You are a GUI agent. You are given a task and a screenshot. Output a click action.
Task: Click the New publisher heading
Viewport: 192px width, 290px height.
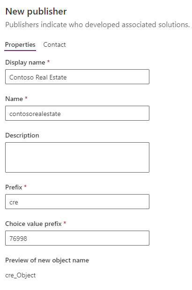[x=36, y=12]
